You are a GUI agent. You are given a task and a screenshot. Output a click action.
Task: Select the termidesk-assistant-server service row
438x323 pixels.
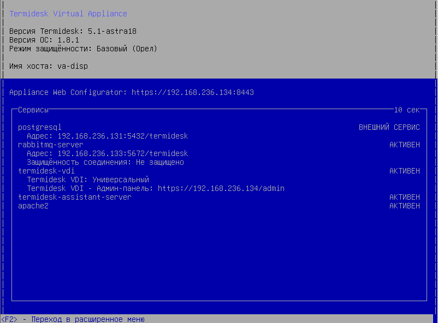coord(218,197)
